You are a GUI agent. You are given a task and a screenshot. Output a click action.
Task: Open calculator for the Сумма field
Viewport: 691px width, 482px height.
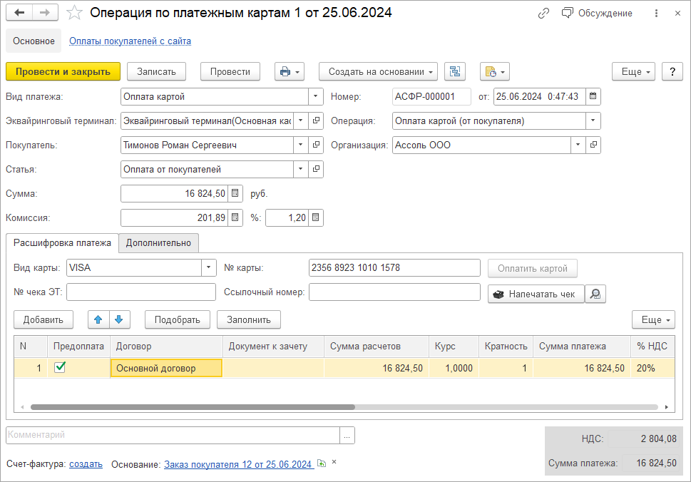click(x=235, y=193)
